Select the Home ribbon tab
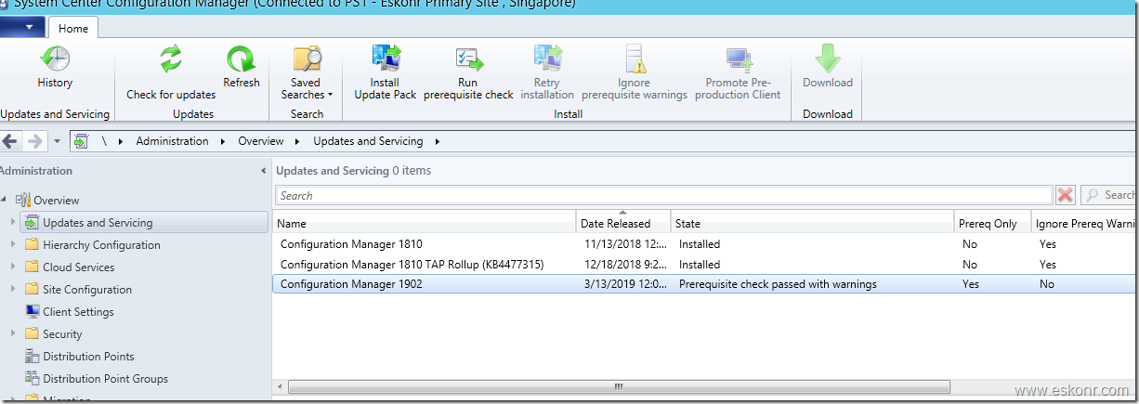The width and height of the screenshot is (1139, 404). click(73, 29)
